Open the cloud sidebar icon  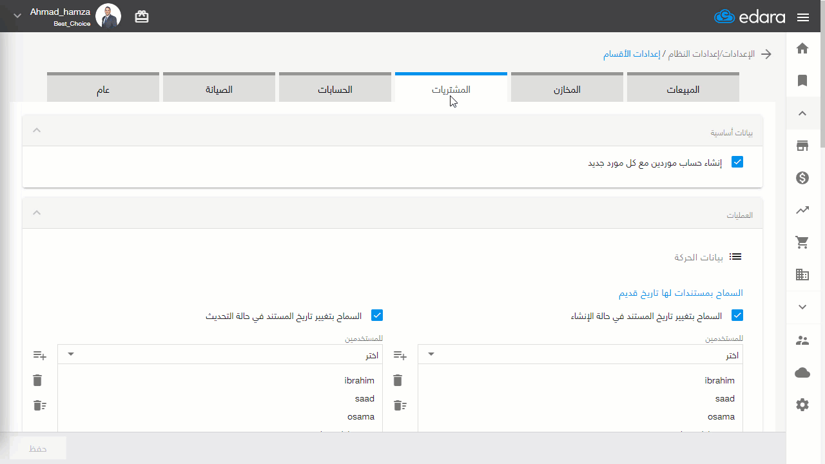point(802,372)
